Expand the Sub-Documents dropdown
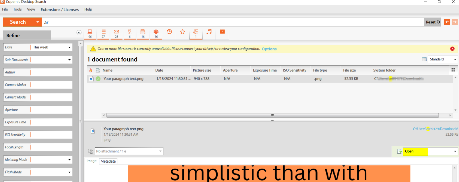 (69, 60)
